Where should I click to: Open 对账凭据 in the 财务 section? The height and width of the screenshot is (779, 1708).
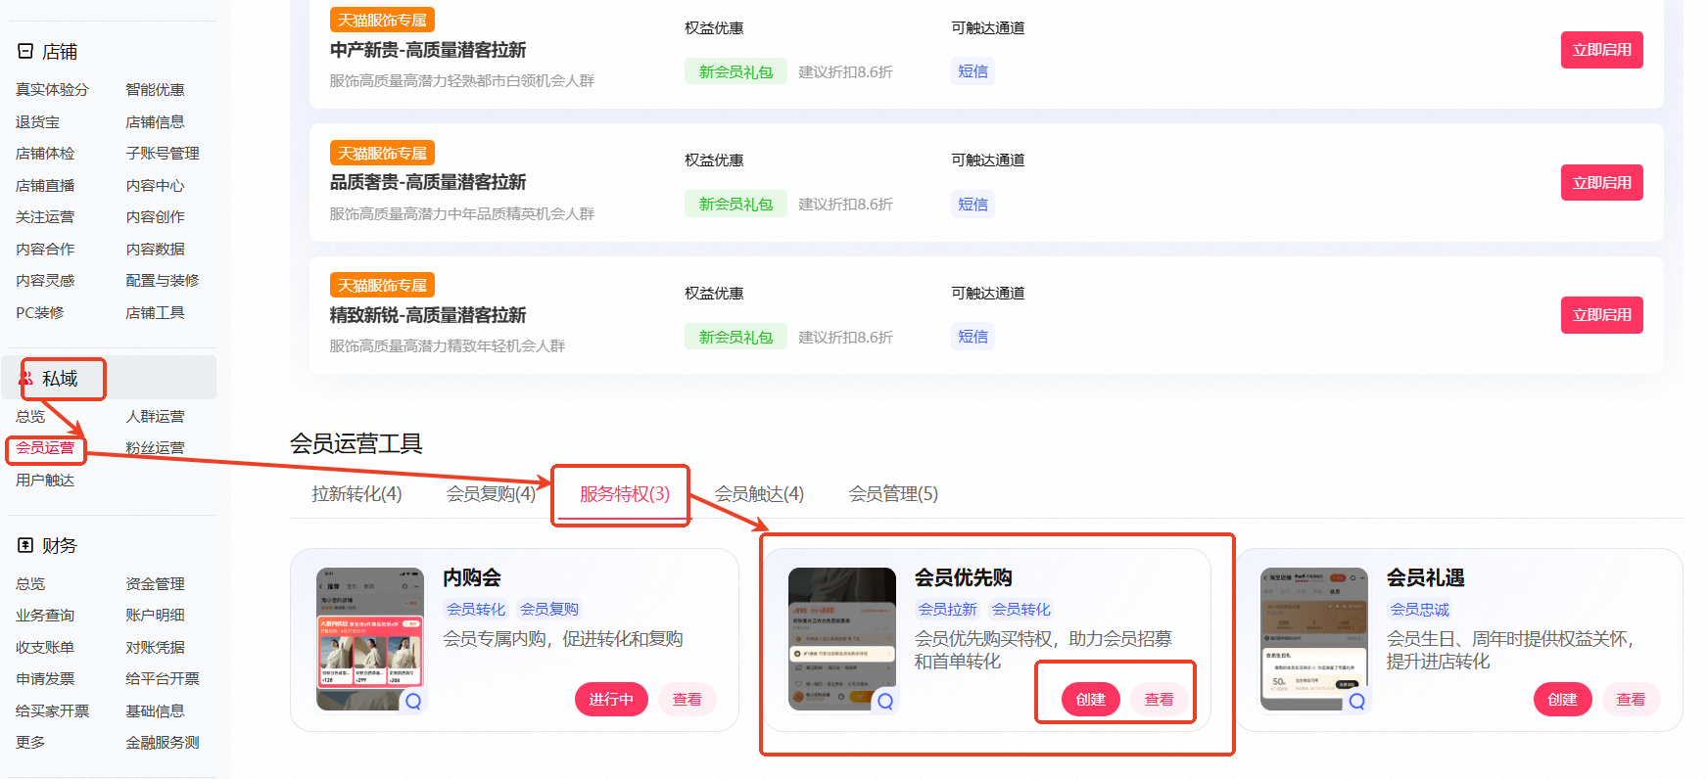click(155, 647)
